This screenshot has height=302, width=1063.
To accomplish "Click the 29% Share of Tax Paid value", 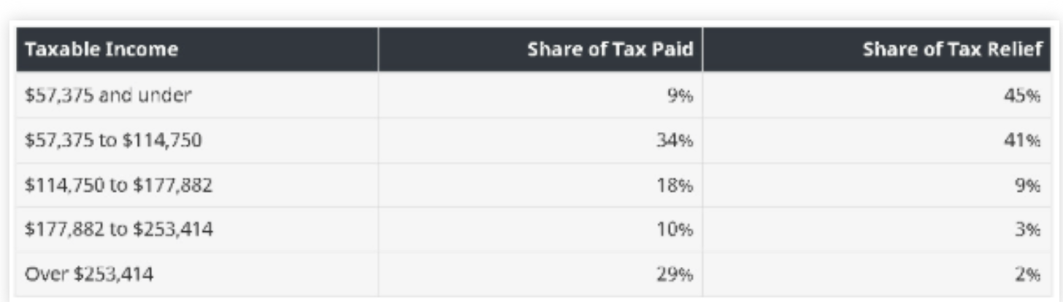I will click(675, 275).
